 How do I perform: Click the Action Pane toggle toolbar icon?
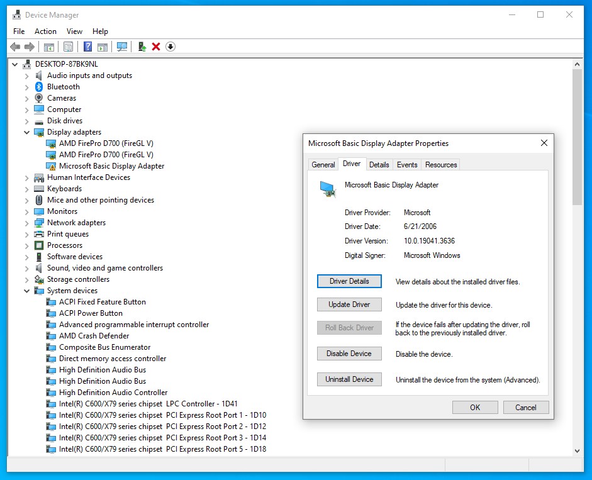(103, 47)
